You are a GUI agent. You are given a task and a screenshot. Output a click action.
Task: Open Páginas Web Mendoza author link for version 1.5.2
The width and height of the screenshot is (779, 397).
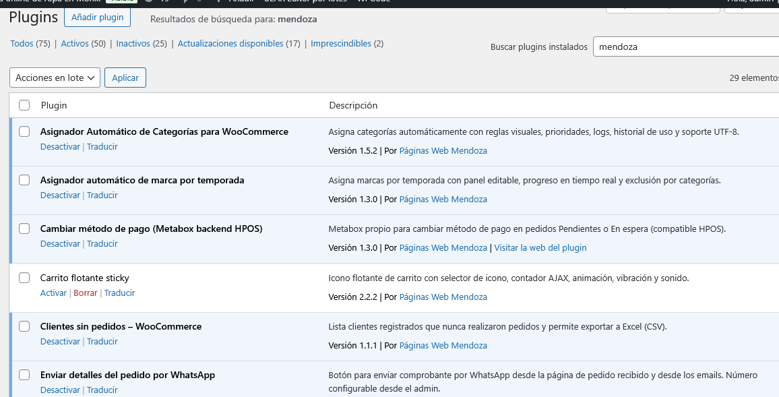coord(443,150)
